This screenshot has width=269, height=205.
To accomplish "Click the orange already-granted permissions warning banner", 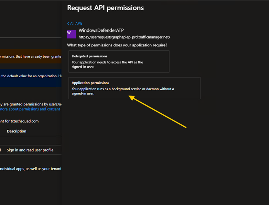I will click(x=31, y=56).
